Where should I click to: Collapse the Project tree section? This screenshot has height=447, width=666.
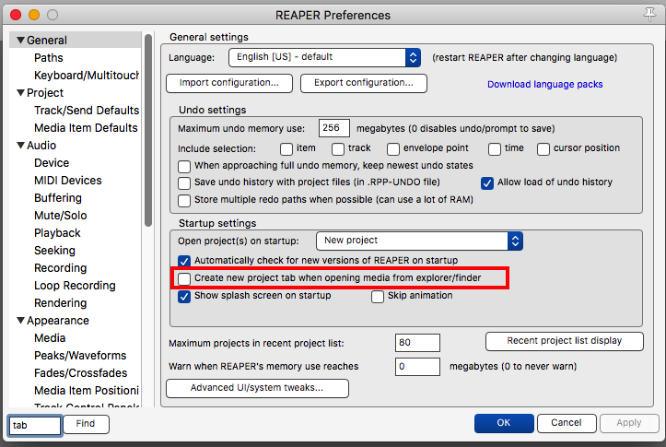pyautogui.click(x=20, y=93)
